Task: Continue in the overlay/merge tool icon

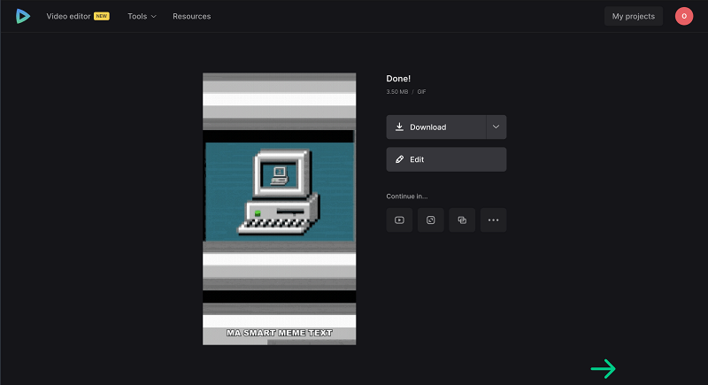Action: [462, 219]
